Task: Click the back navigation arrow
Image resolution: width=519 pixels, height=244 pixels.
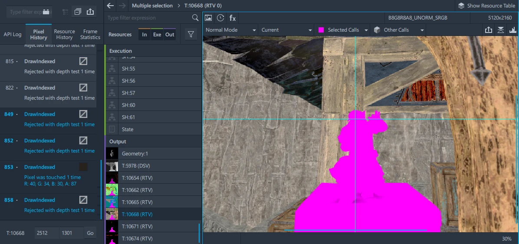Action: coord(110,6)
